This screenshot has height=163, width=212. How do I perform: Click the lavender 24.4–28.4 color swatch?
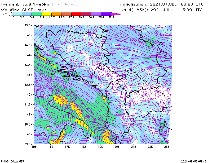96,14
